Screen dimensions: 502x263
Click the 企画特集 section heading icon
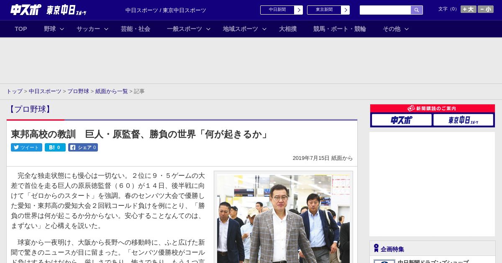(376, 248)
